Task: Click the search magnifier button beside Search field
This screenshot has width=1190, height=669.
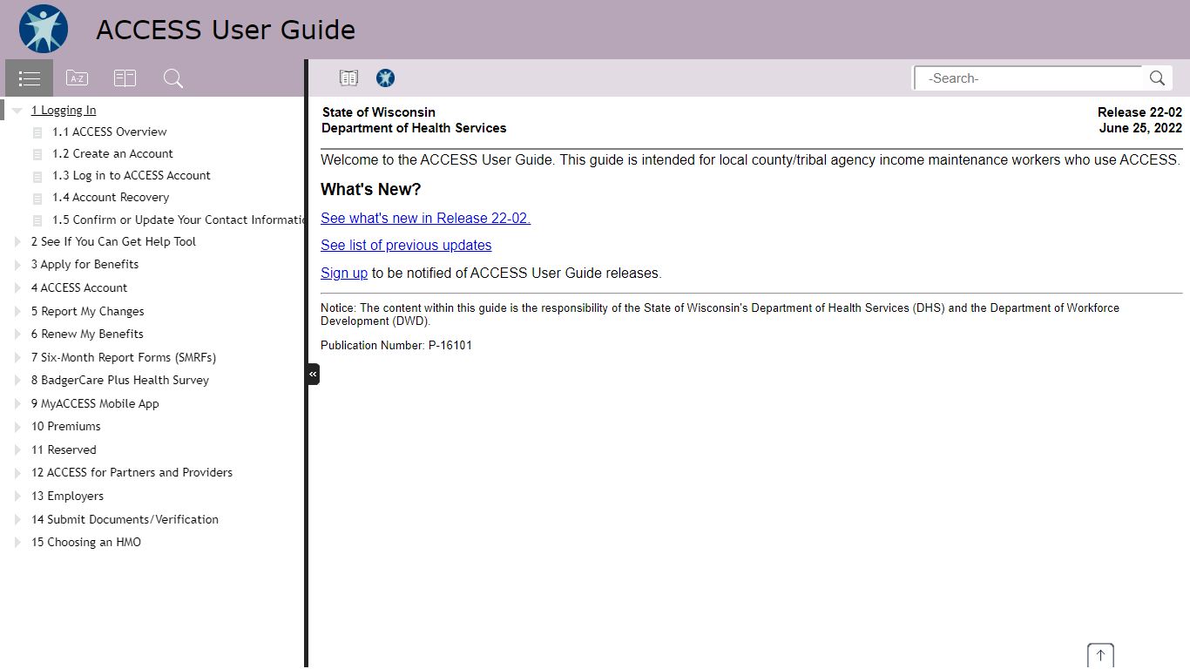Action: (1157, 78)
